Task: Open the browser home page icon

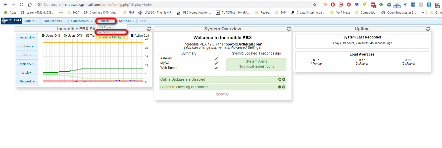Action: pos(30,5)
